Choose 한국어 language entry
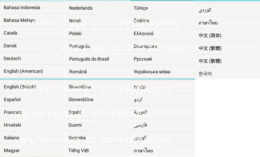 pos(205,74)
